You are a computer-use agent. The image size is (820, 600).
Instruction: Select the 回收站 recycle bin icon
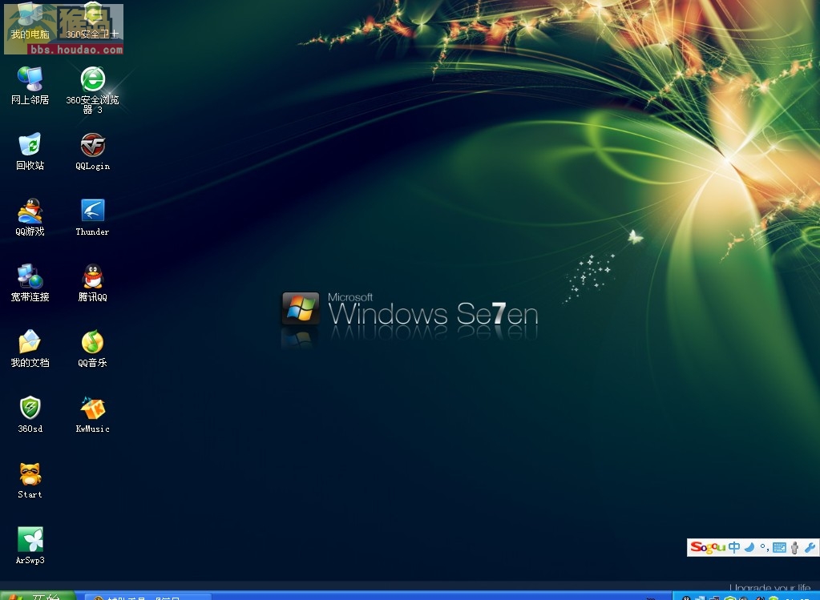pyautogui.click(x=30, y=151)
